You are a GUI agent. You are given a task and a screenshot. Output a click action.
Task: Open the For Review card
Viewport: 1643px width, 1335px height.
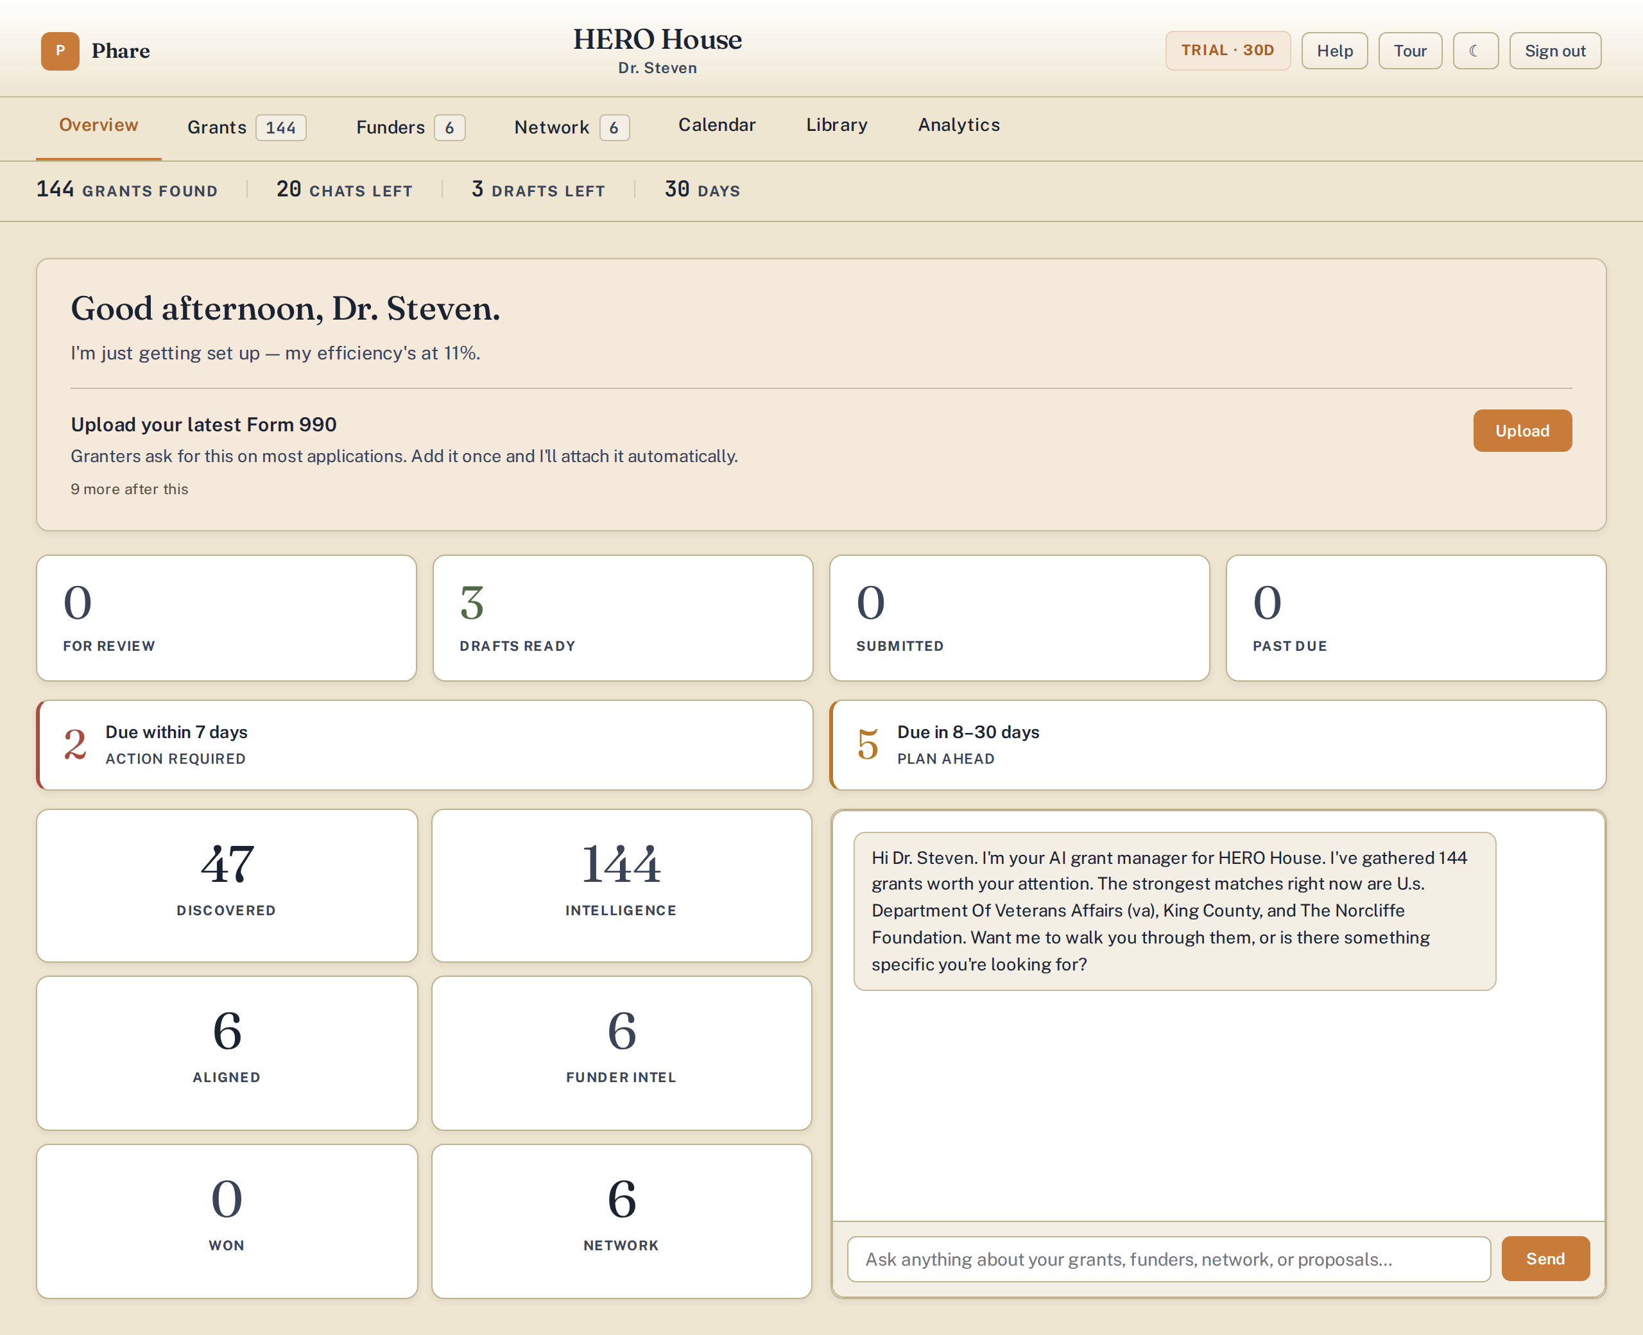(x=226, y=617)
